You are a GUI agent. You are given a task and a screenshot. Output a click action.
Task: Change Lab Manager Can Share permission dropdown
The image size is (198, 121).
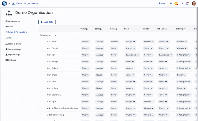coord(163,75)
